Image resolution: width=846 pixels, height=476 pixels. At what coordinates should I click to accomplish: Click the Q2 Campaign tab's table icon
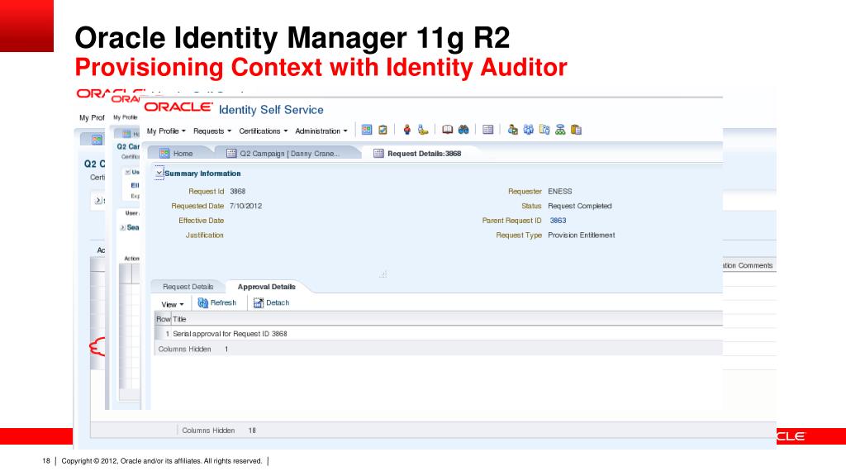[x=231, y=153]
